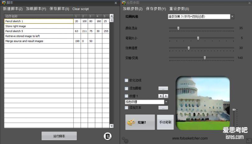Open 重设参数(X) menu

pos(179,9)
